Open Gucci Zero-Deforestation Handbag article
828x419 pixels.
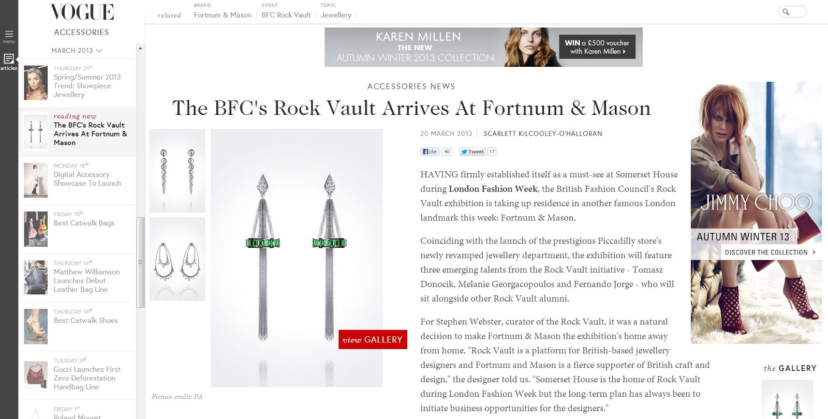87,378
